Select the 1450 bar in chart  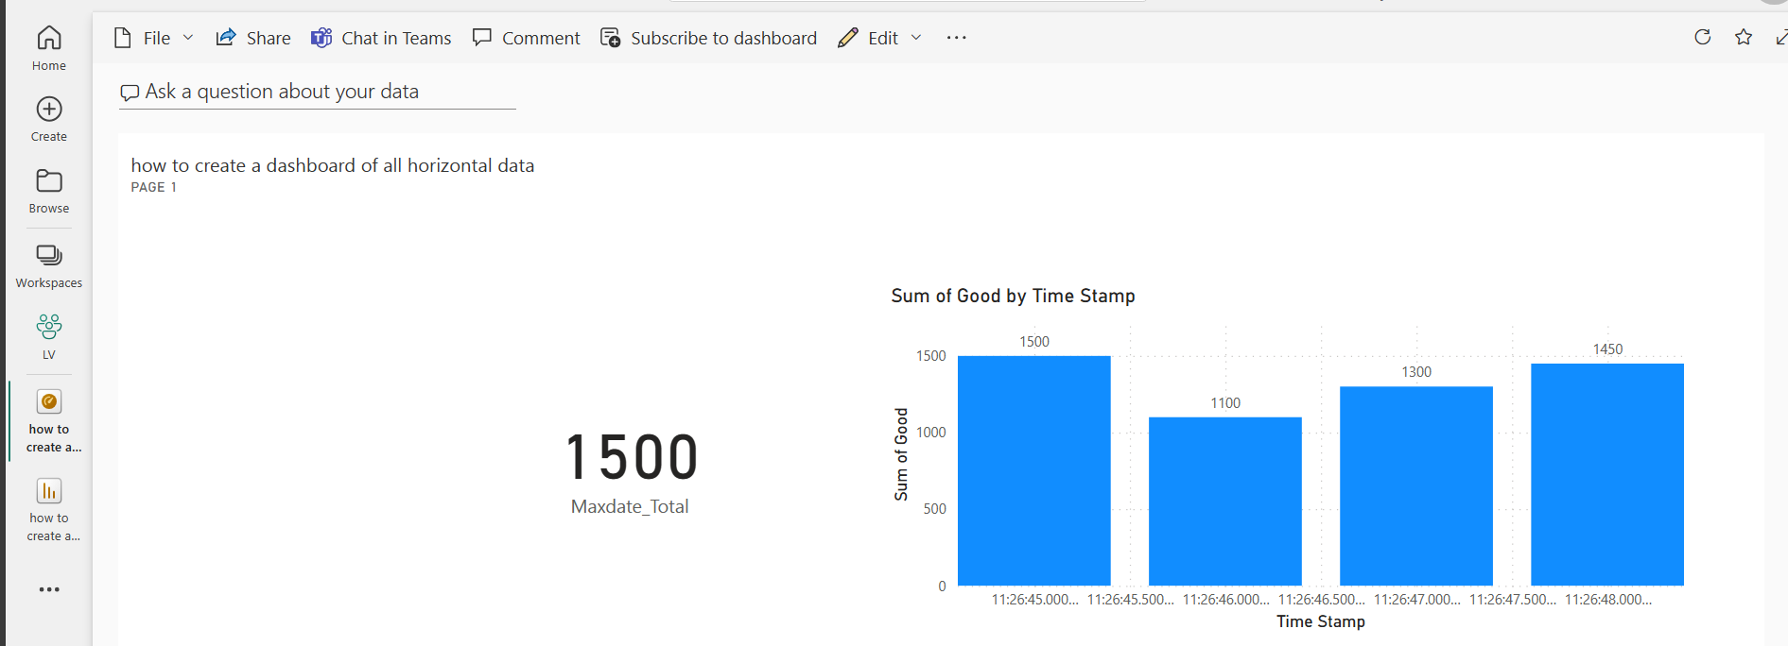pos(1606,474)
